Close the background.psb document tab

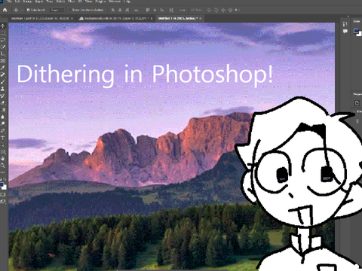152,18
